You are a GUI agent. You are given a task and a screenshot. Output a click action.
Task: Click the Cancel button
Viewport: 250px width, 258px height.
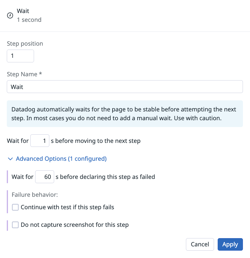click(x=200, y=244)
